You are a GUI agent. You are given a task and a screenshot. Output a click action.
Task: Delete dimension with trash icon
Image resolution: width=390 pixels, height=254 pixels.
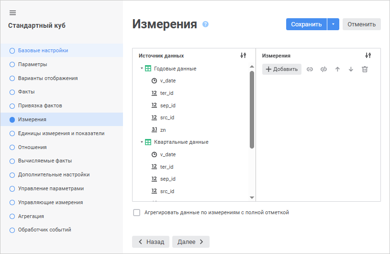click(x=365, y=69)
